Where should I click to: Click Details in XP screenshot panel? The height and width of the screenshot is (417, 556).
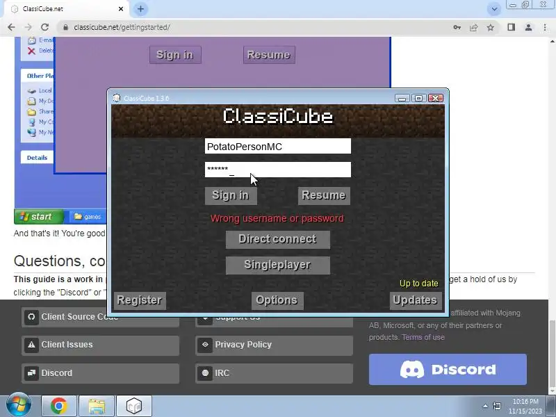pyautogui.click(x=38, y=158)
